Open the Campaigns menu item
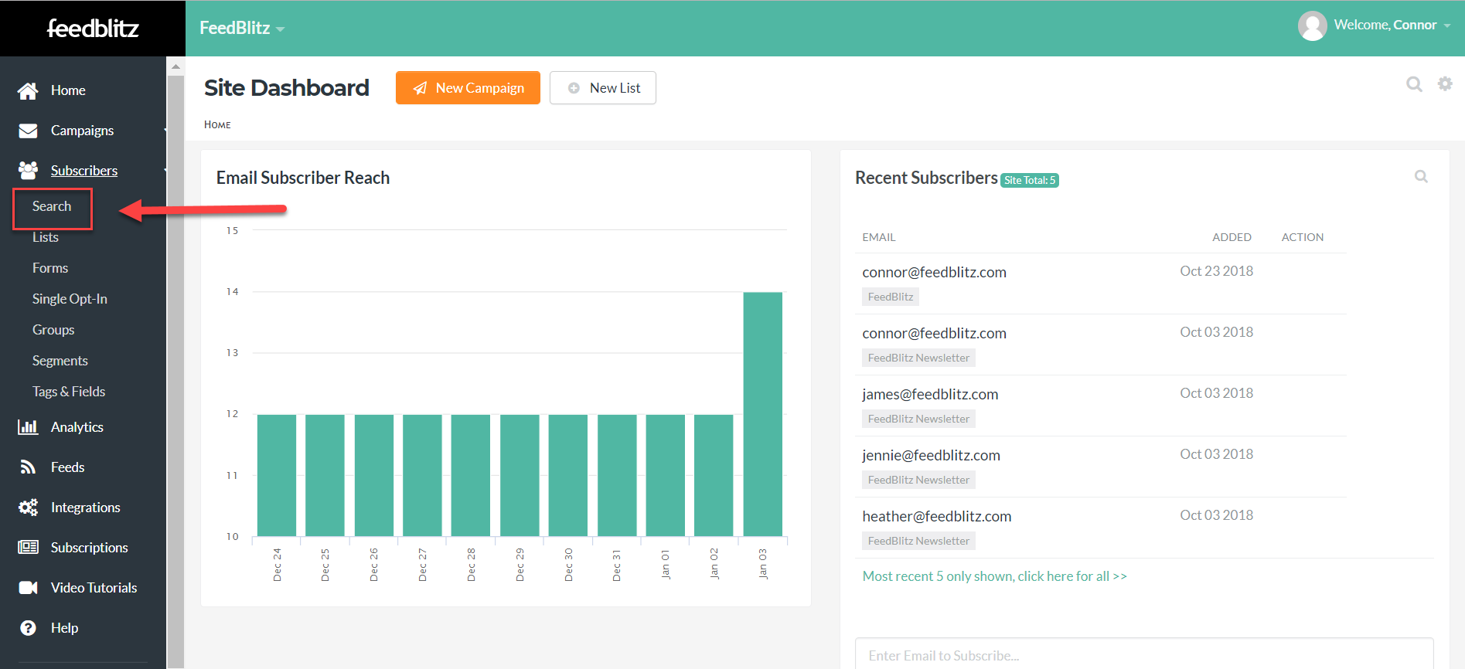The width and height of the screenshot is (1465, 669). [83, 131]
